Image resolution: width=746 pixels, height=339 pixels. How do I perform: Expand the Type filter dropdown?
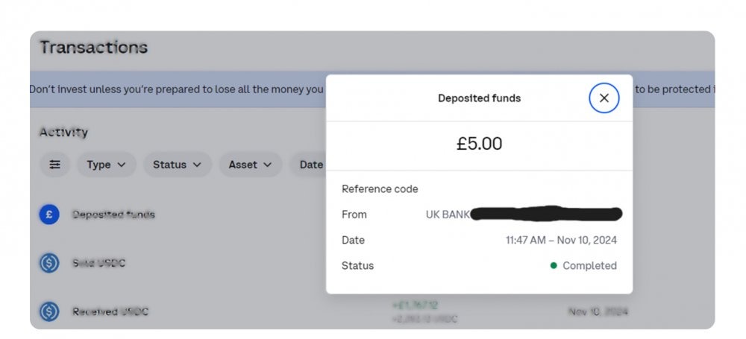point(107,165)
